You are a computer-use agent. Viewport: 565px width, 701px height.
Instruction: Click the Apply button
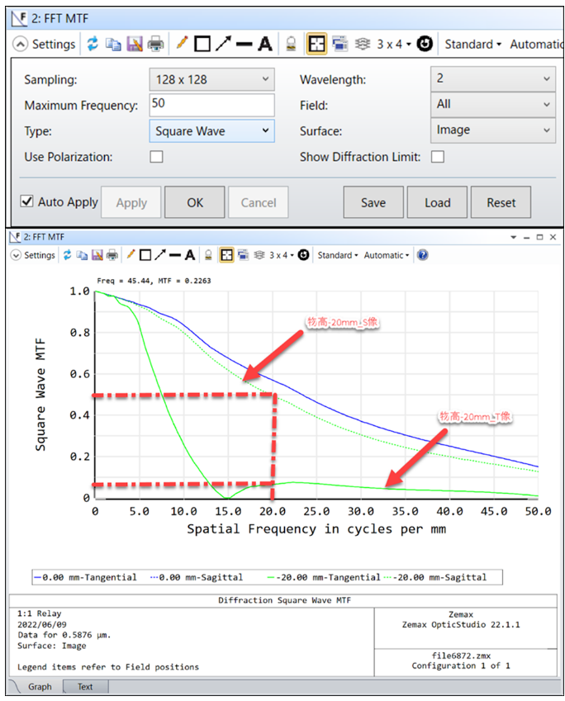point(131,202)
